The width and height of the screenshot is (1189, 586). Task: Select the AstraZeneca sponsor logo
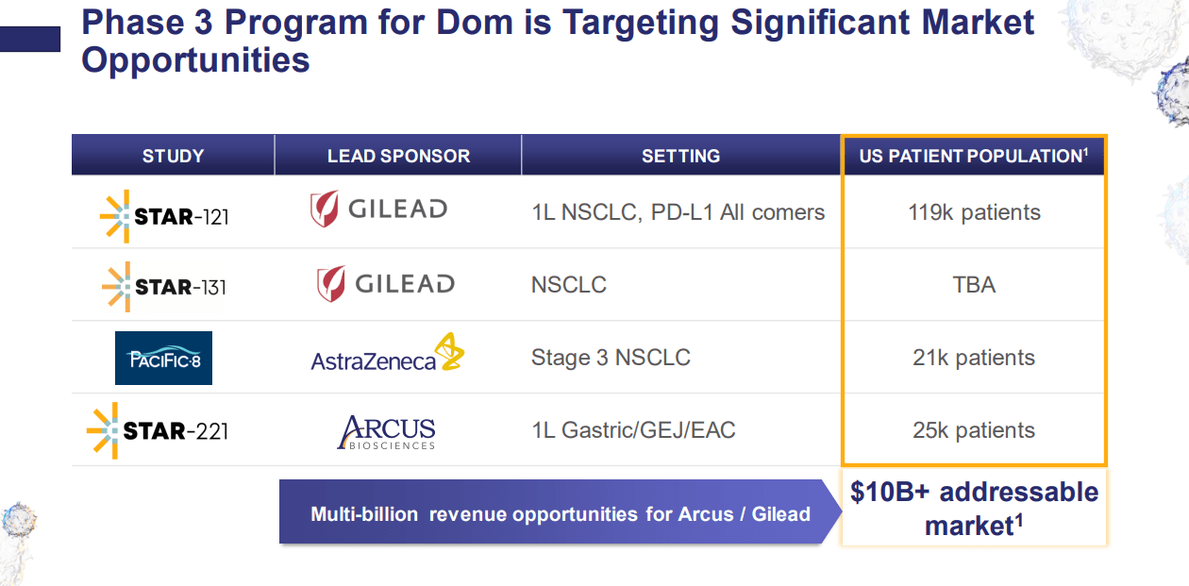click(387, 355)
